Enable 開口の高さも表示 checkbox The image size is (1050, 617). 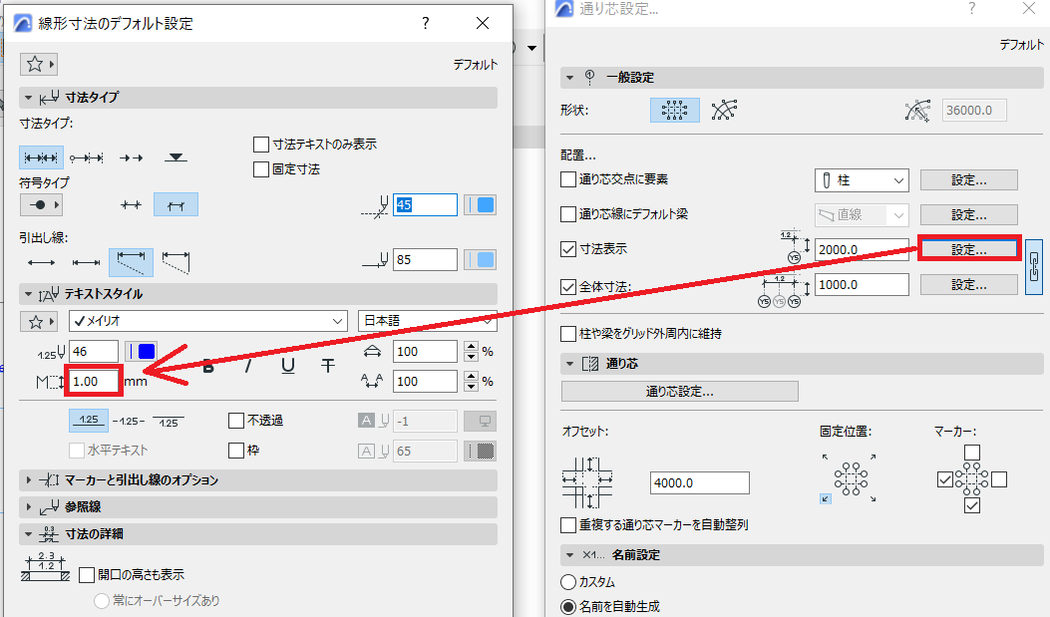click(x=87, y=575)
